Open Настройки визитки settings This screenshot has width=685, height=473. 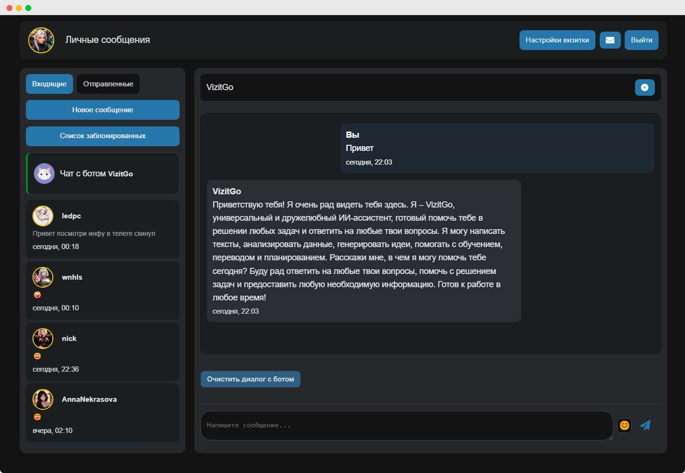tap(557, 40)
